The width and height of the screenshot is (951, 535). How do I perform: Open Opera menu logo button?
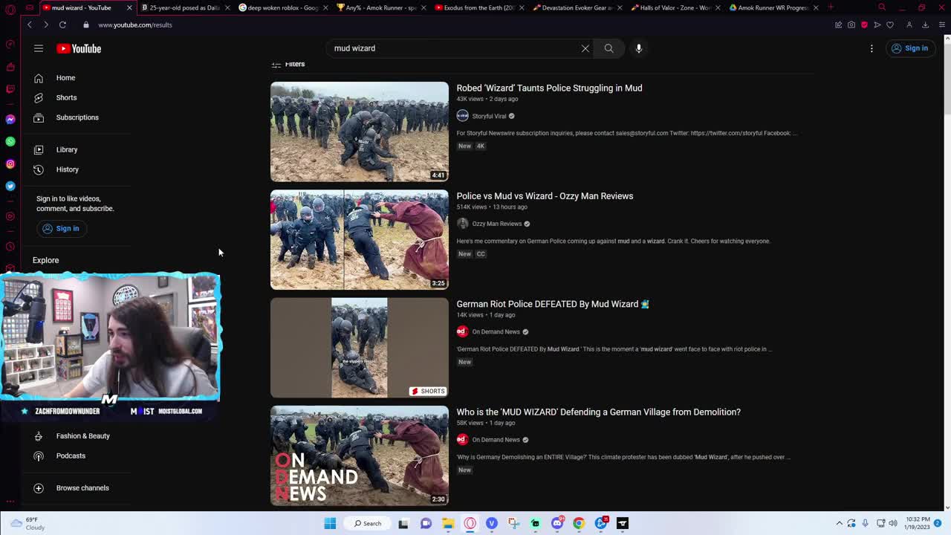[10, 9]
